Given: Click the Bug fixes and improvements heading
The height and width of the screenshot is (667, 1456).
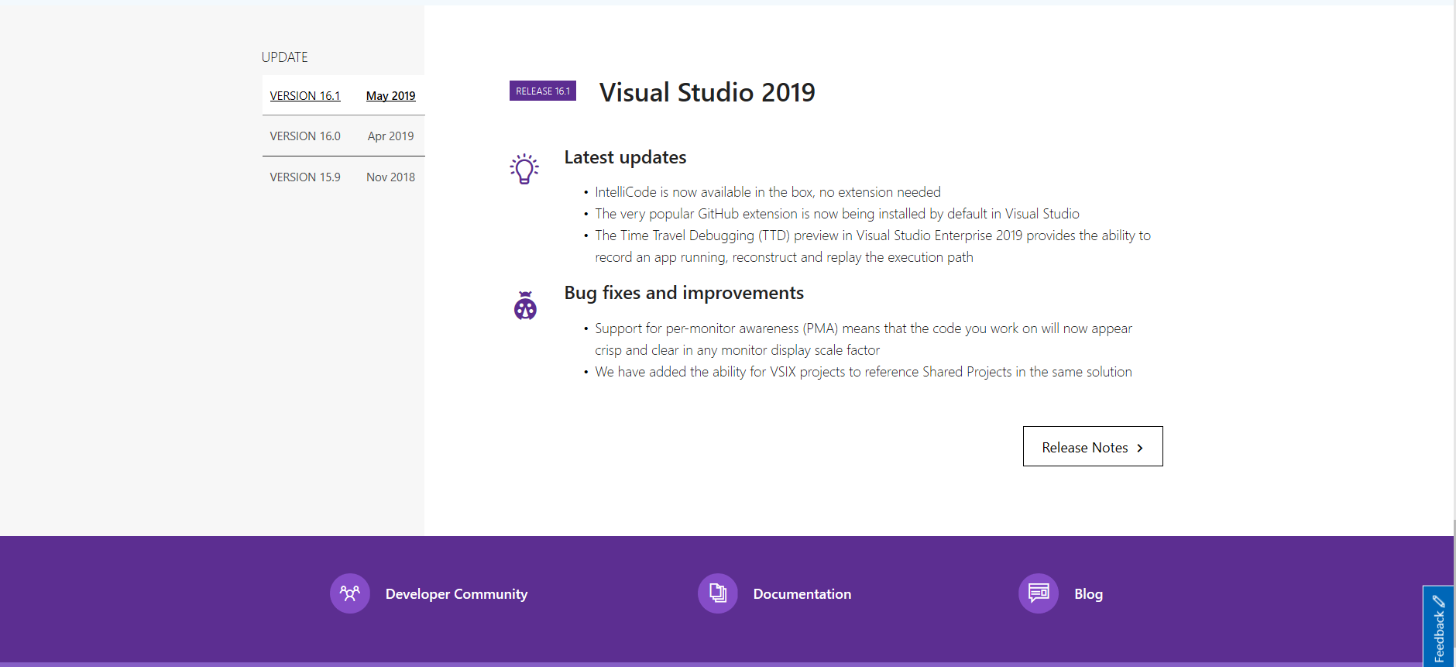Looking at the screenshot, I should pyautogui.click(x=684, y=293).
